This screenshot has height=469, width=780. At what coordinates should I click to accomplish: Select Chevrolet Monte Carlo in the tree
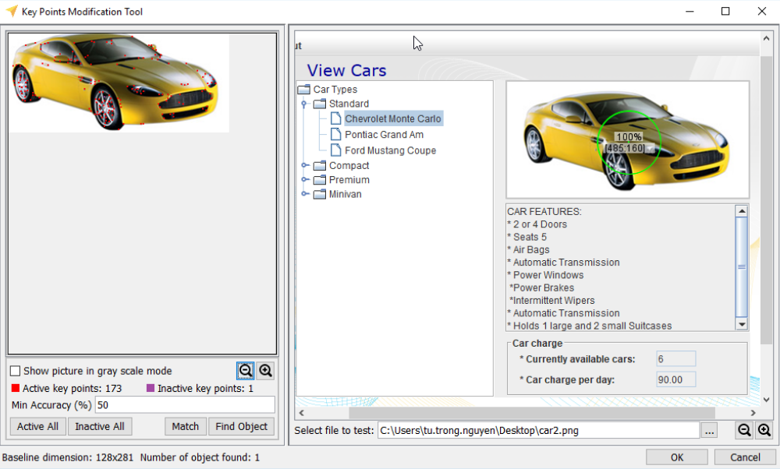point(393,118)
